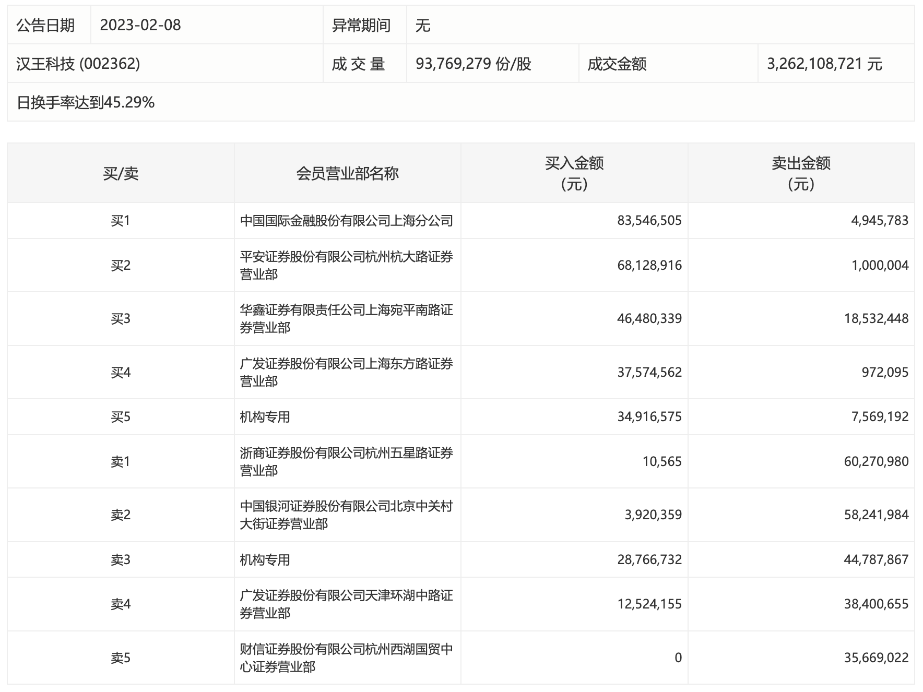Click buy amount 10,565

[x=662, y=462]
